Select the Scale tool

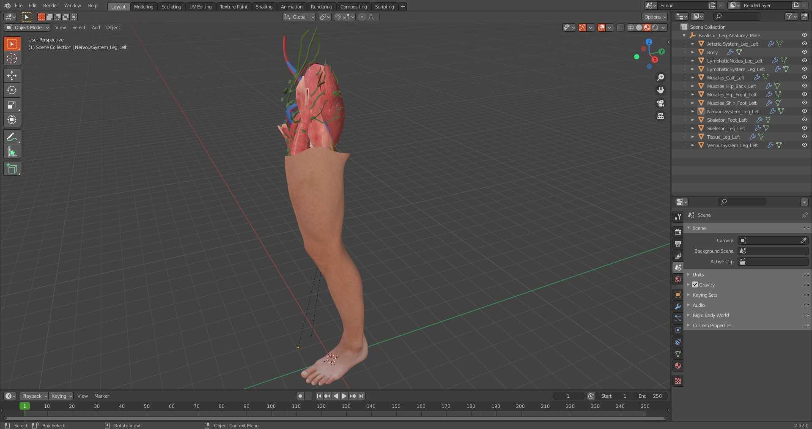click(12, 105)
